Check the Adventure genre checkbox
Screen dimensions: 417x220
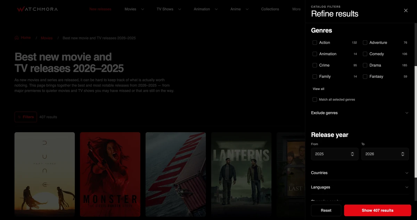[365, 43]
